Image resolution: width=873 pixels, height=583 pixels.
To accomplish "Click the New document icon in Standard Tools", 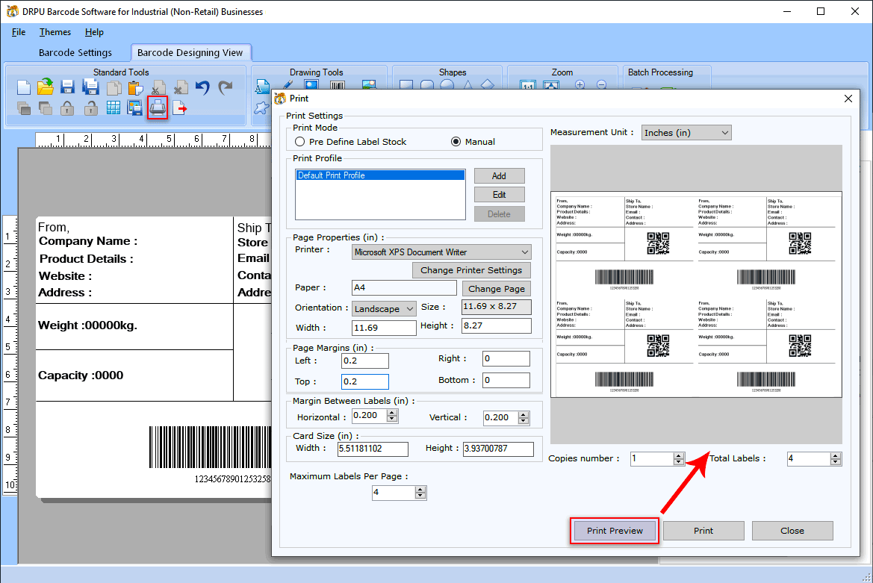I will pos(24,87).
